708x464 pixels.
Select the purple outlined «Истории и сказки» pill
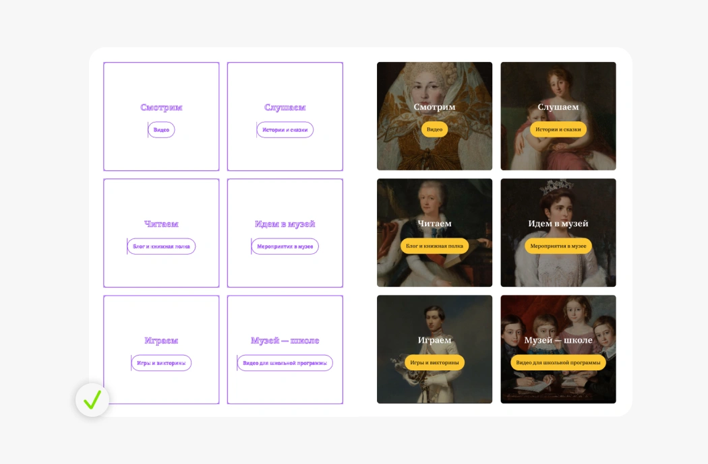285,130
